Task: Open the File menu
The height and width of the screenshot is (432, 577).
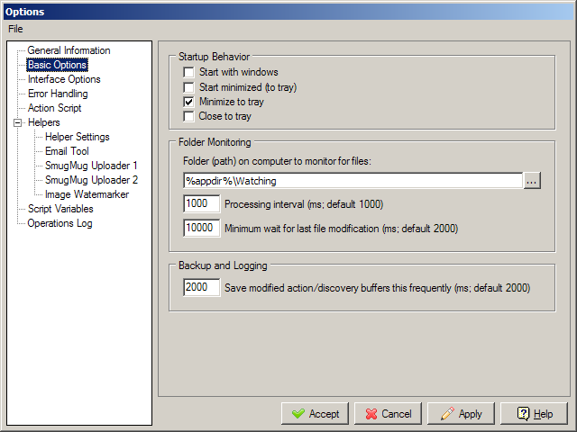Action: click(15, 29)
